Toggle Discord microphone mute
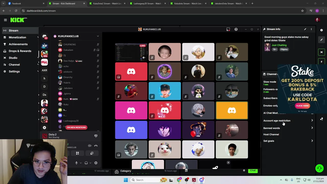Image resolution: width=327 pixels, height=184 pixels. [76, 163]
